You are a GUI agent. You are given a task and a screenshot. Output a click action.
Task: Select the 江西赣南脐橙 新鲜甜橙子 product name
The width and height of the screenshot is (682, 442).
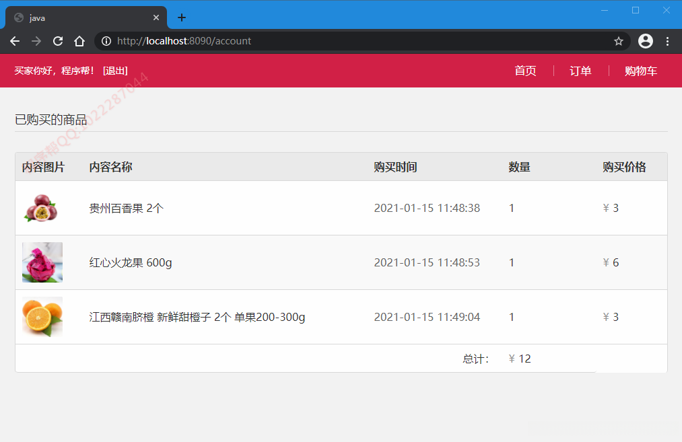click(197, 317)
